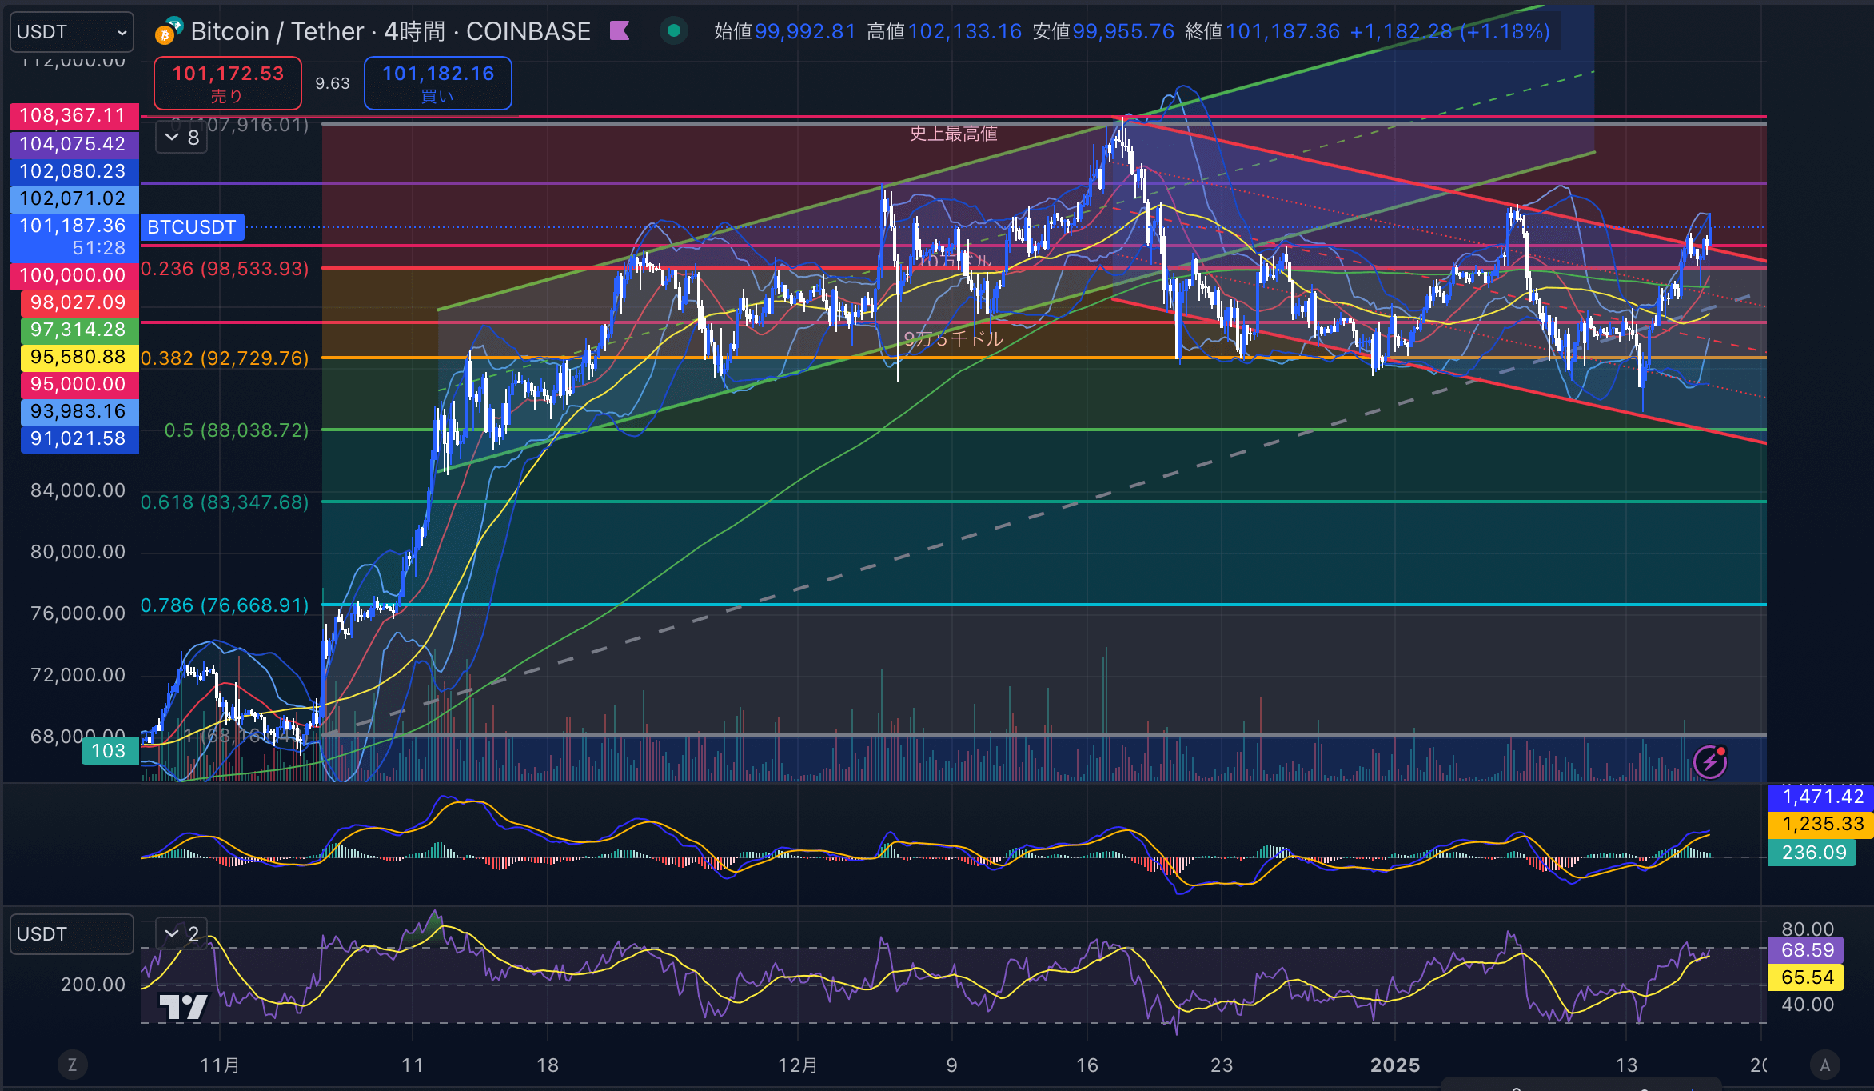Click the 12月 label on time axis

pyautogui.click(x=798, y=1065)
